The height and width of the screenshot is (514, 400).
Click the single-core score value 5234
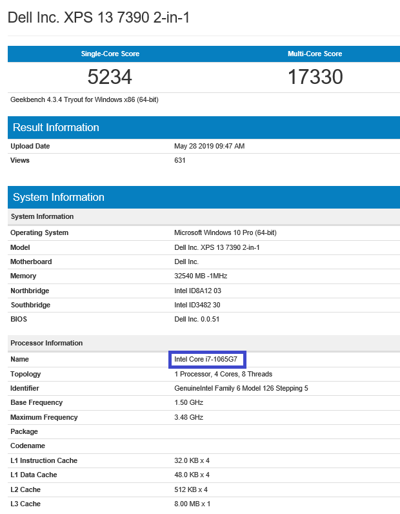[x=110, y=77]
